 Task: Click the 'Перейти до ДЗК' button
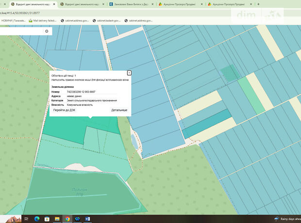[64, 111]
